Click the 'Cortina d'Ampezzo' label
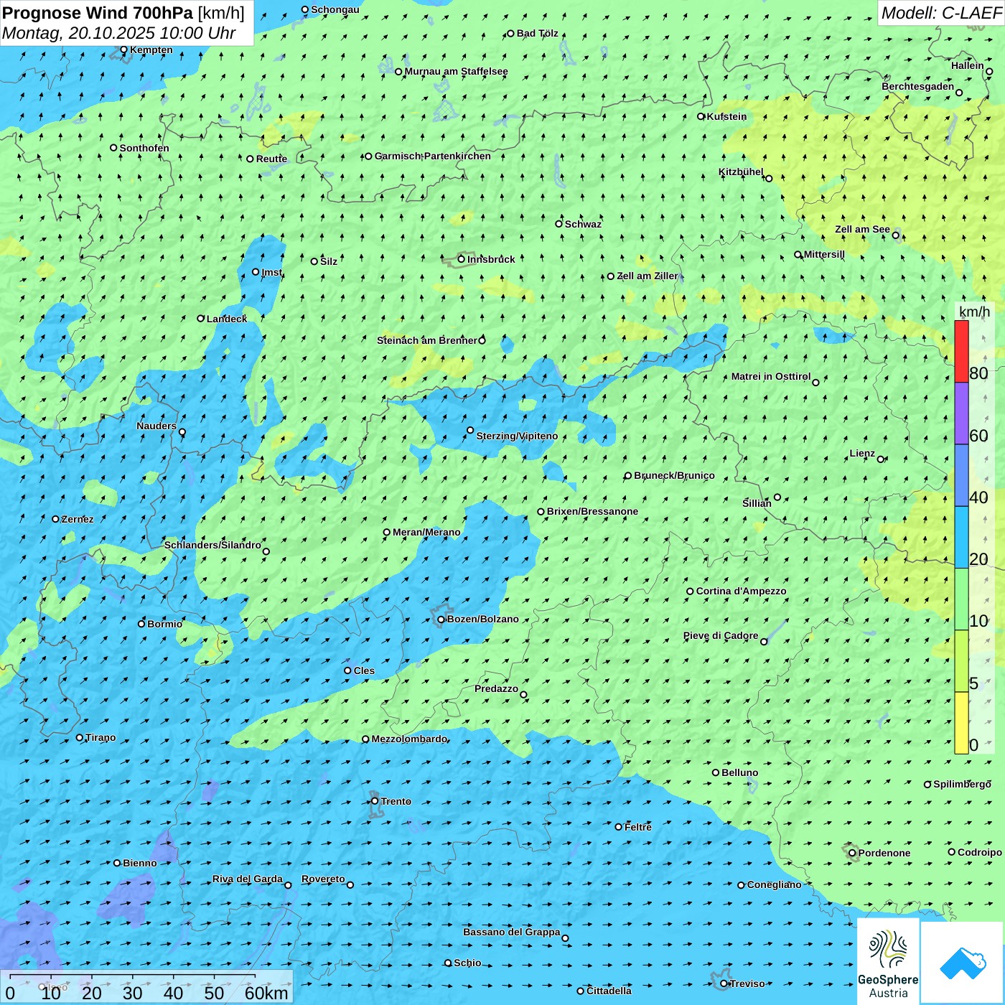 [741, 591]
